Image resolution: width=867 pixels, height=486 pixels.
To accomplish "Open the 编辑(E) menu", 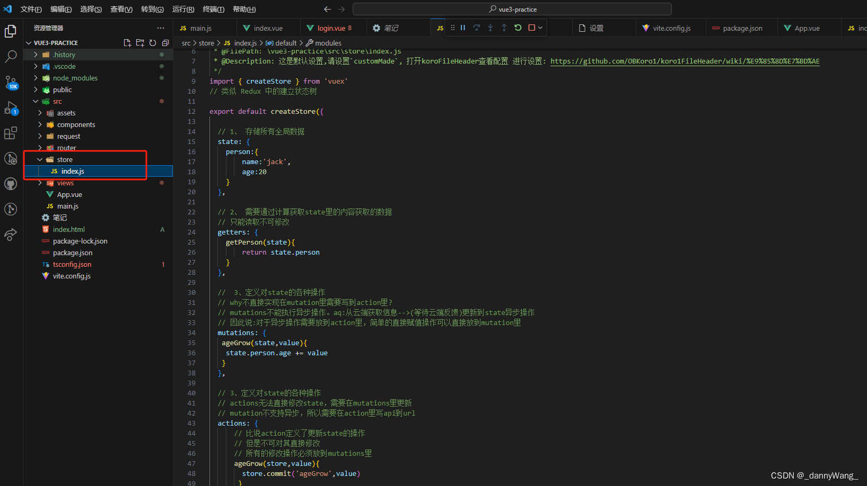I will (x=61, y=9).
